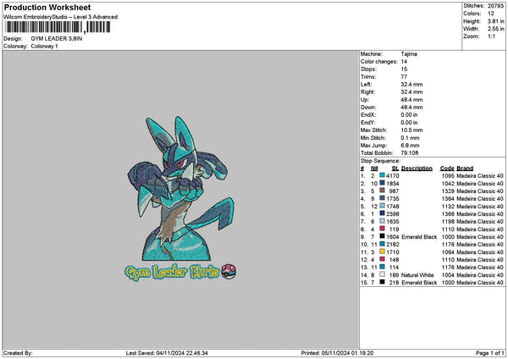Click the 'Brand' column header
The image size is (508, 359).
pos(465,168)
